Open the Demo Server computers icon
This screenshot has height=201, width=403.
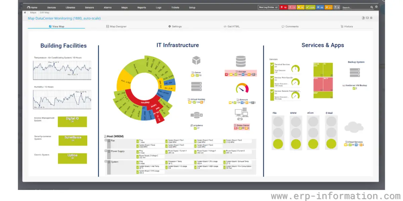[x=241, y=115]
